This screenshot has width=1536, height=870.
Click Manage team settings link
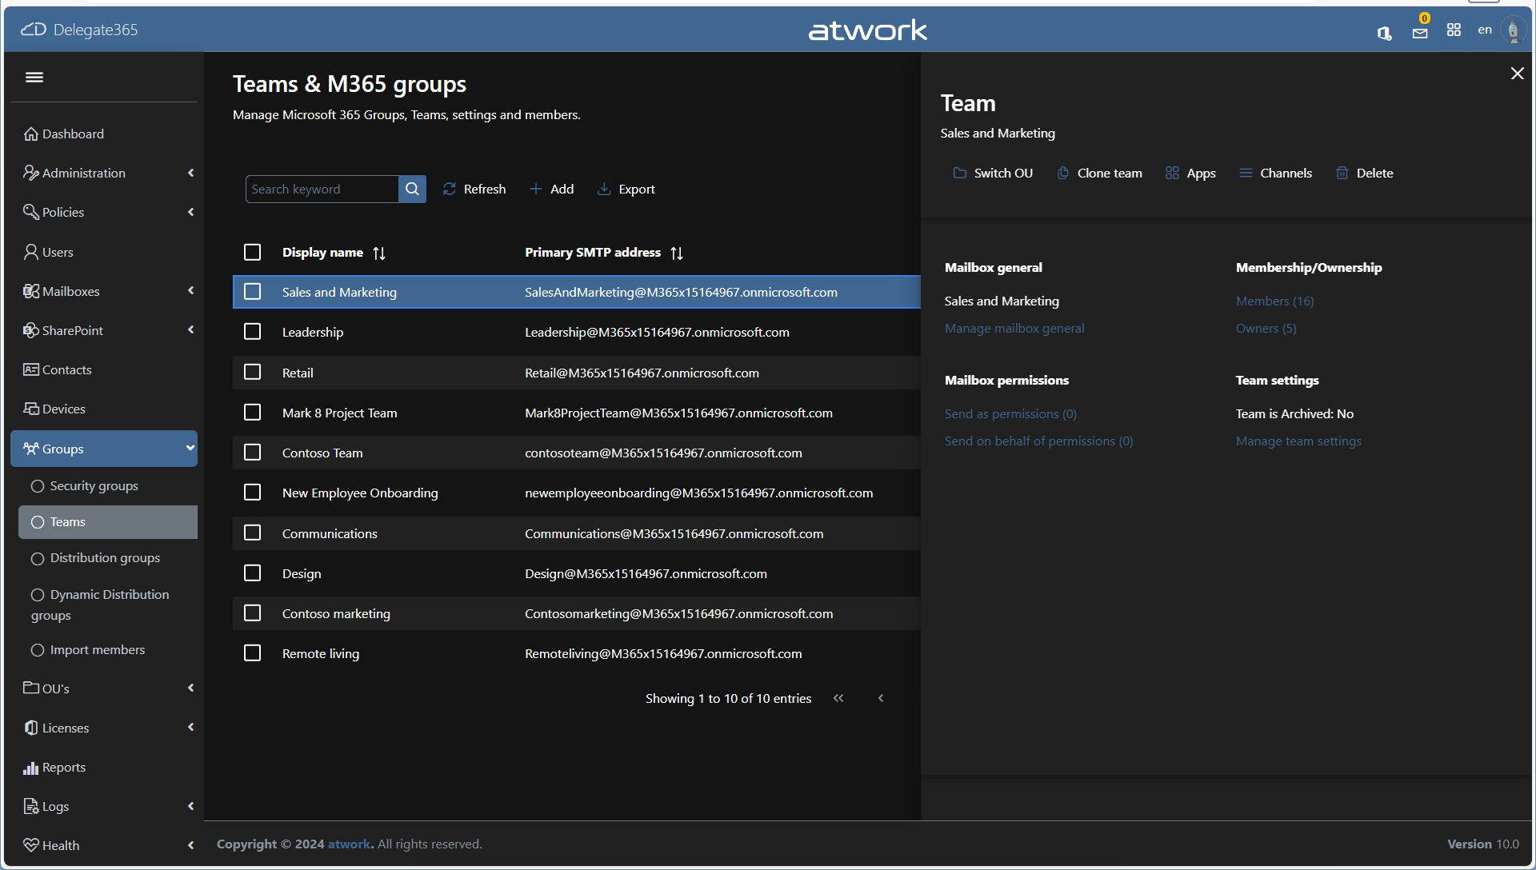(x=1298, y=441)
